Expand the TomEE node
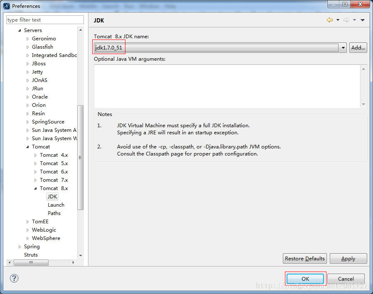 [27, 222]
